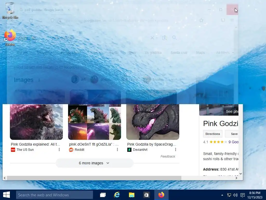Clear the search with the faded X icon

(152, 38)
